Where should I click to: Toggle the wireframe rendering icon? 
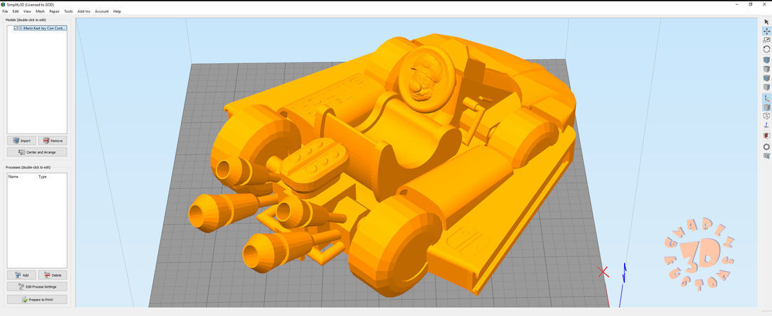[x=766, y=116]
